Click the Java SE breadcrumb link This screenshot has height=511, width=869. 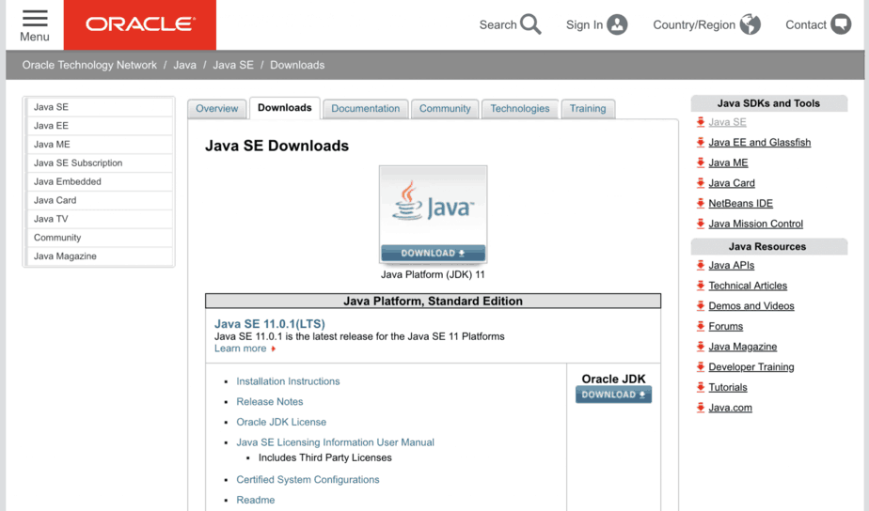click(233, 65)
